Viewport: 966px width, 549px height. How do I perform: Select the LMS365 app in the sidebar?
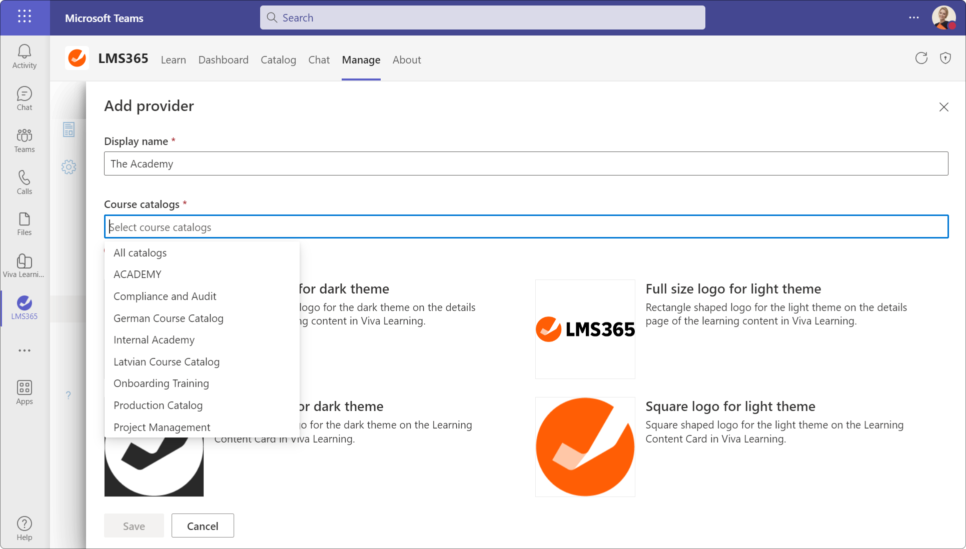click(x=25, y=307)
